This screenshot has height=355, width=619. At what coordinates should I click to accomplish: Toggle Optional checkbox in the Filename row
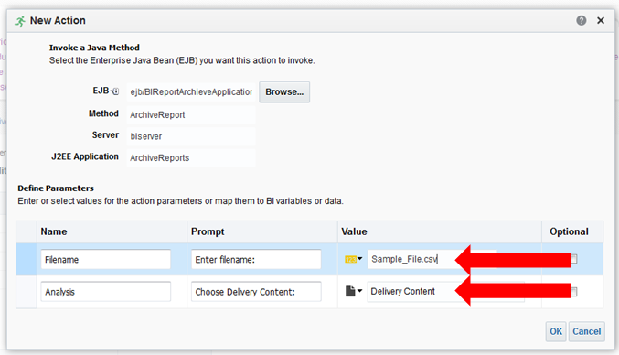tap(573, 259)
